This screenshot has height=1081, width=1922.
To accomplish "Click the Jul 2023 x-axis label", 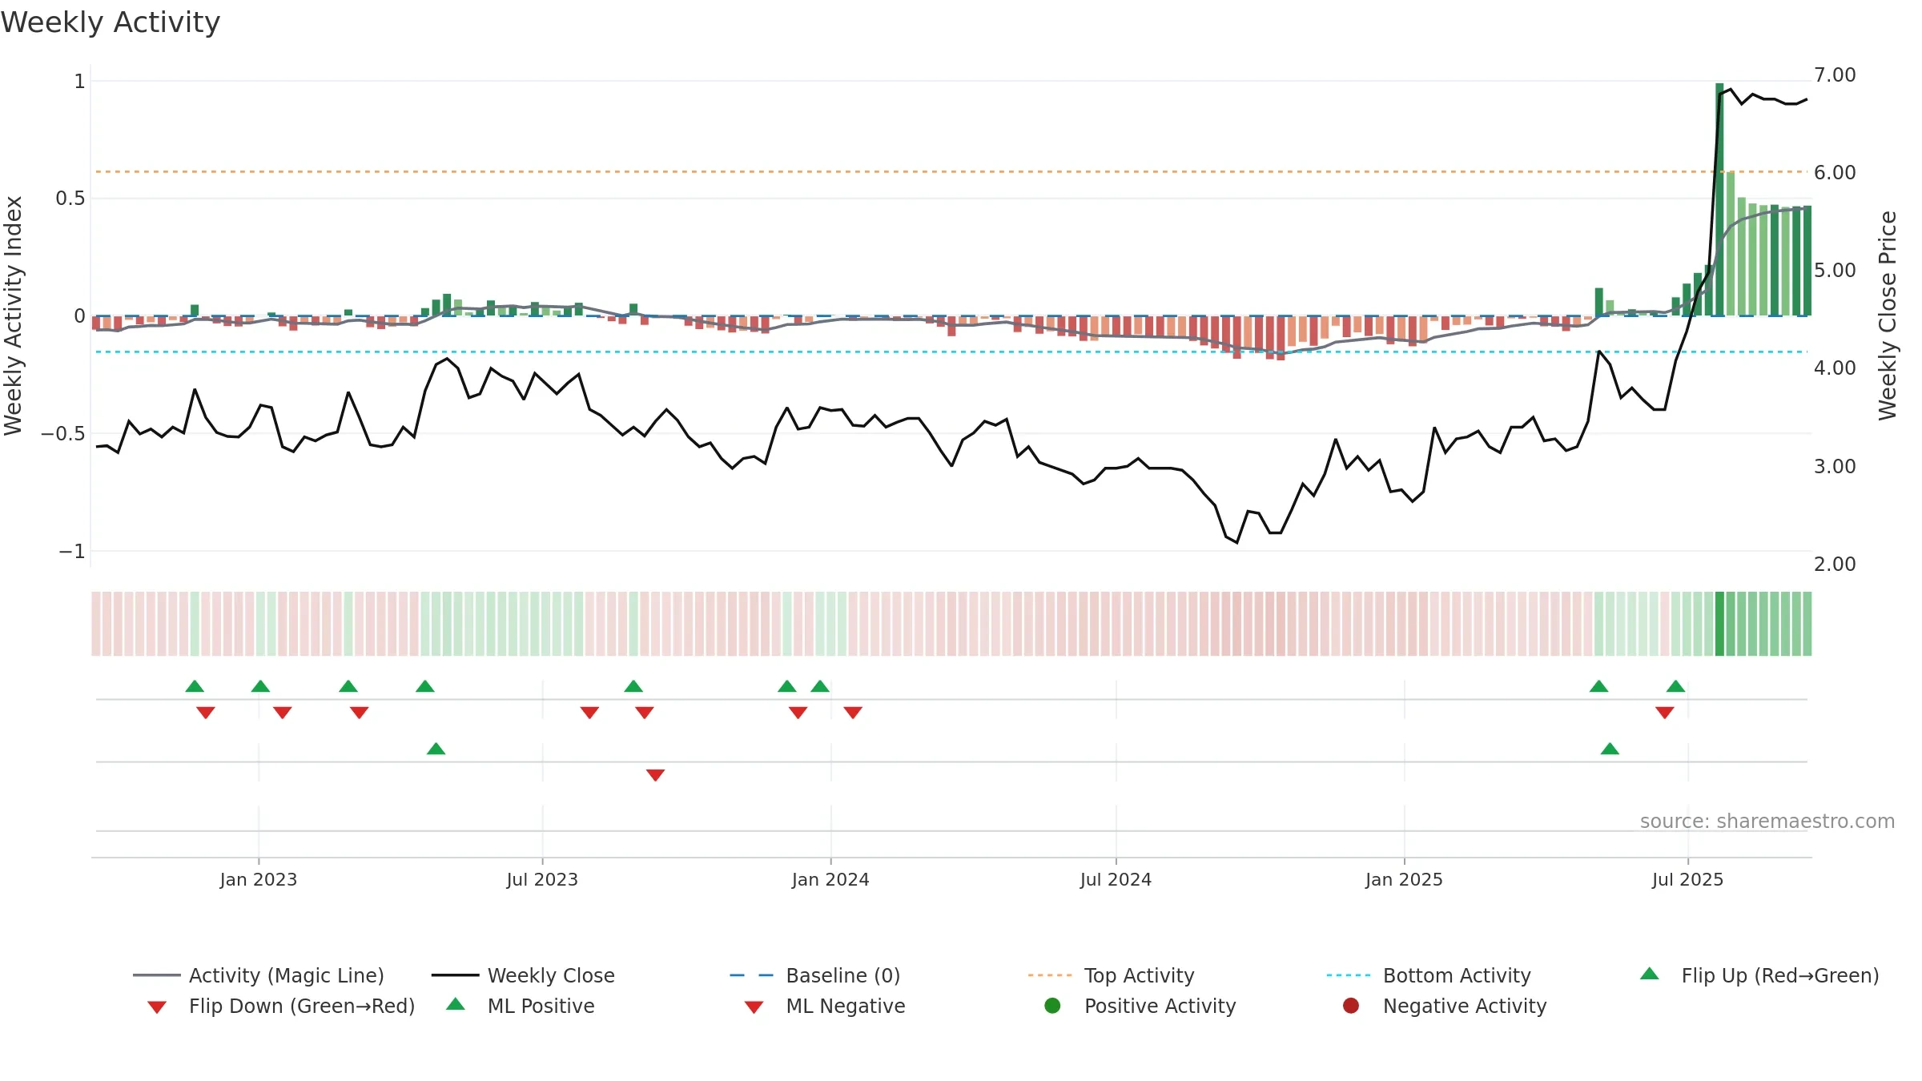I will 542,879.
